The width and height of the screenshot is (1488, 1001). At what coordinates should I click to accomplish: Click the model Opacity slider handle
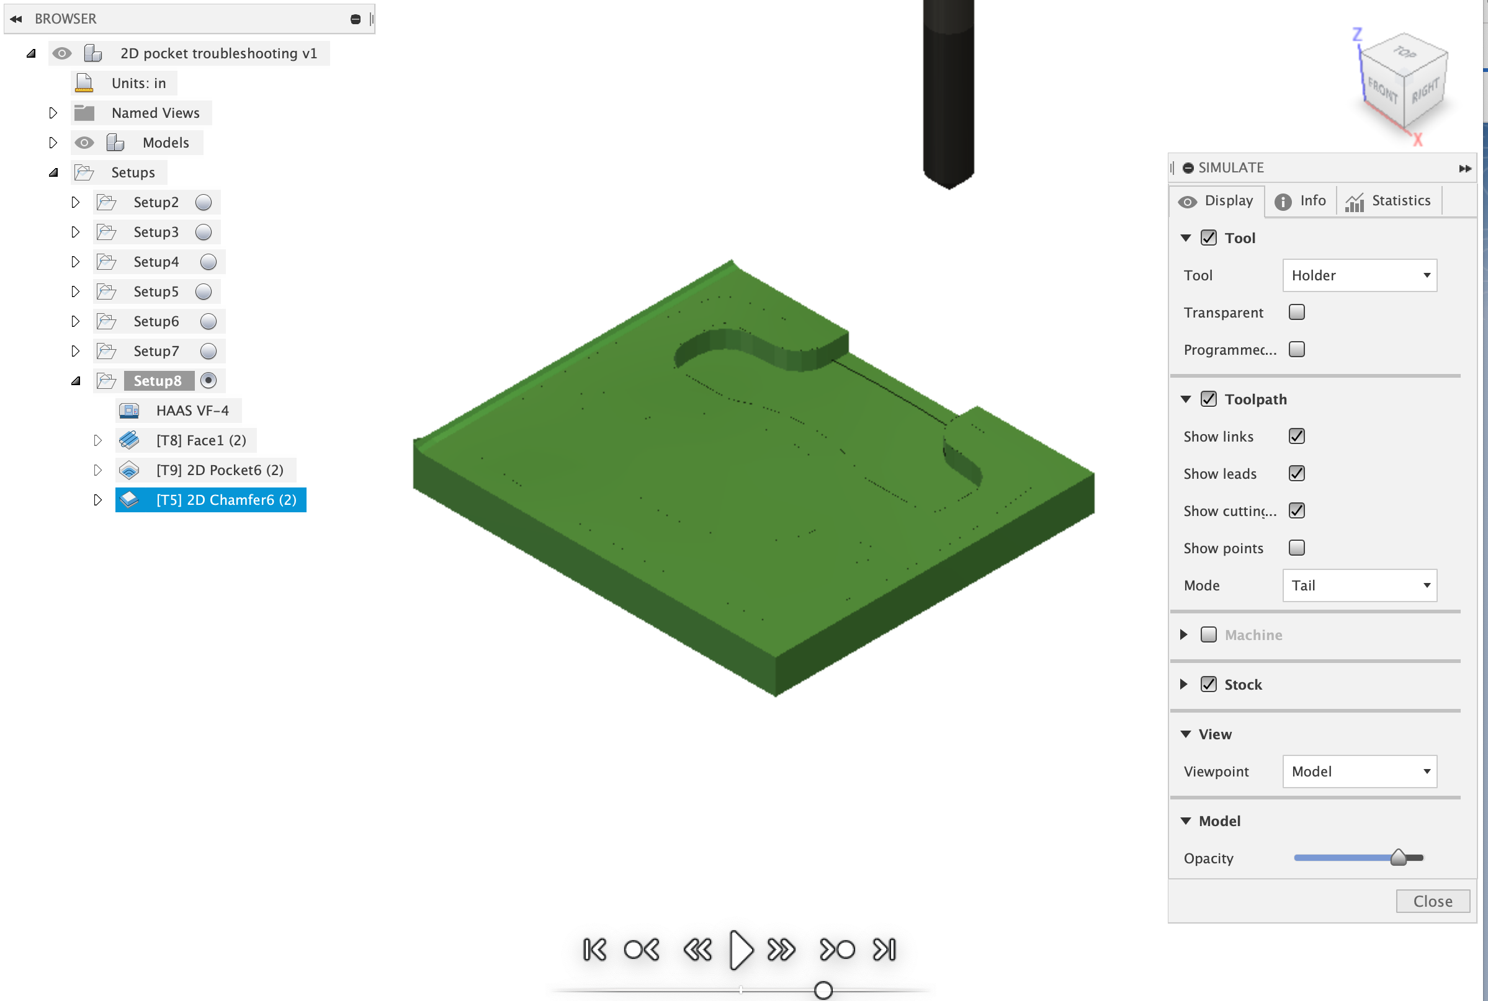point(1398,857)
